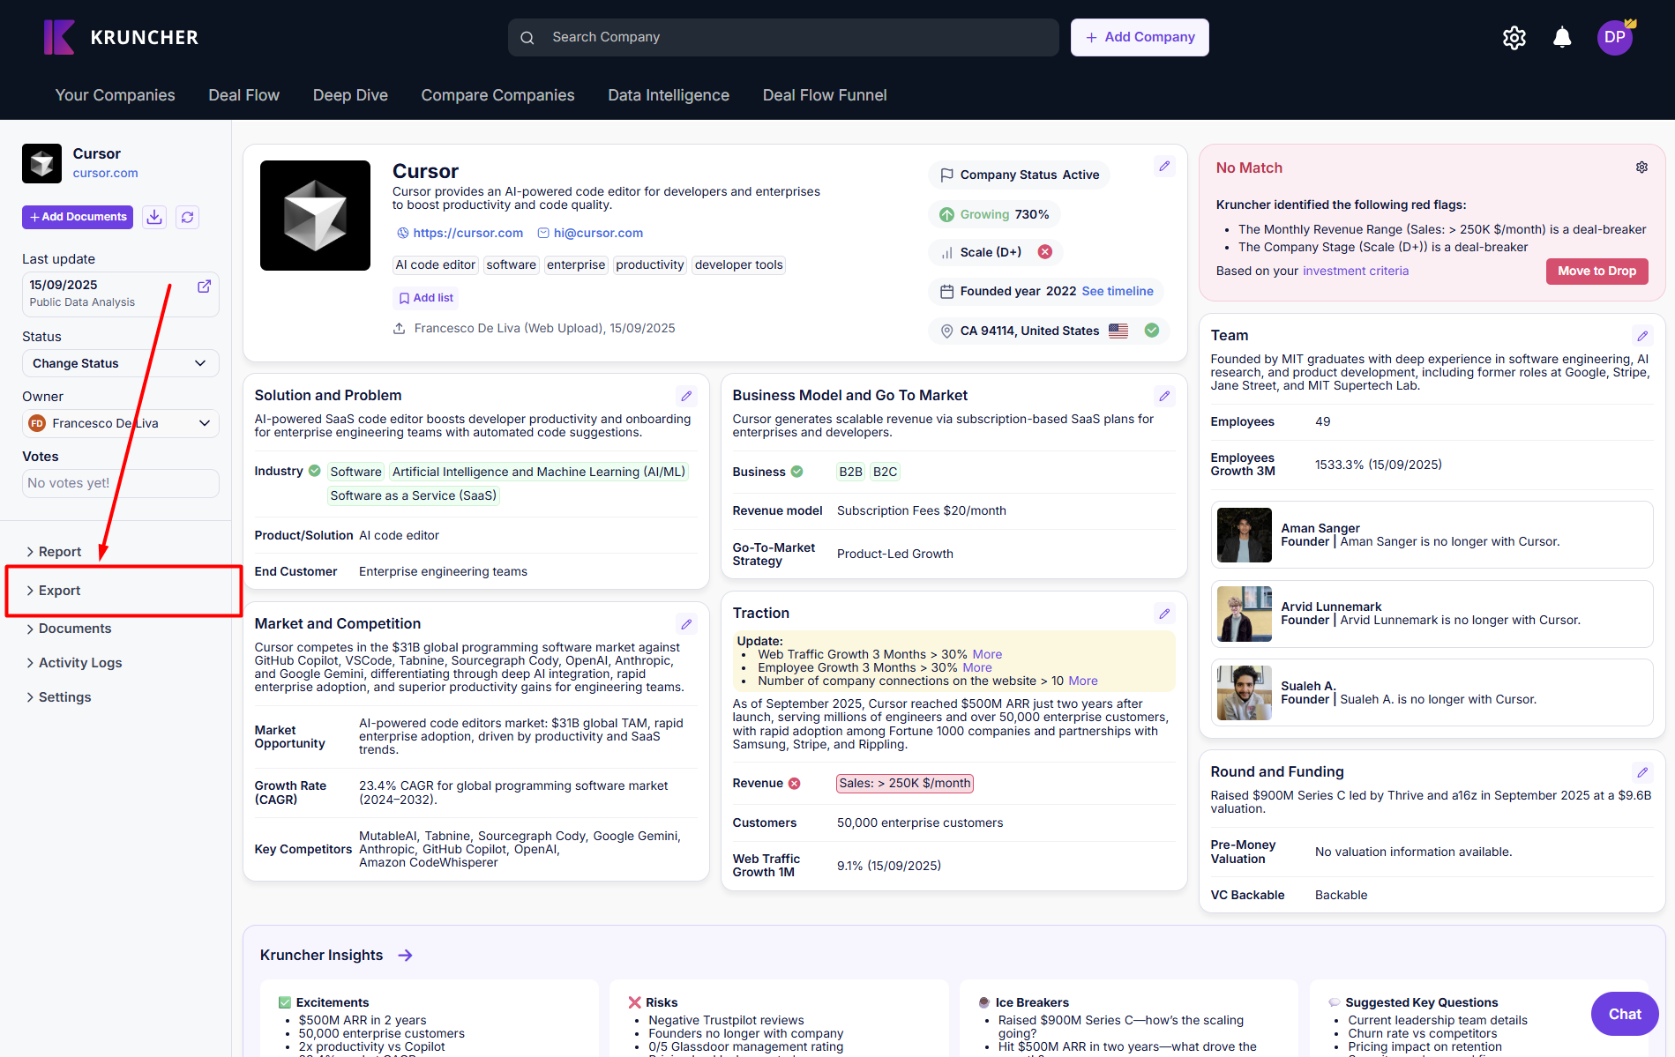Screen dimensions: 1675x1057
Task: Focus the Search Company field
Action: point(783,38)
